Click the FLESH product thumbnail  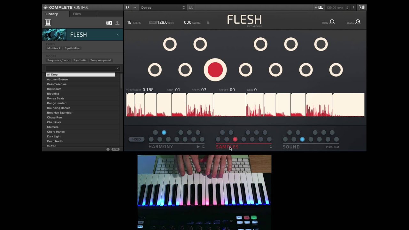54,34
